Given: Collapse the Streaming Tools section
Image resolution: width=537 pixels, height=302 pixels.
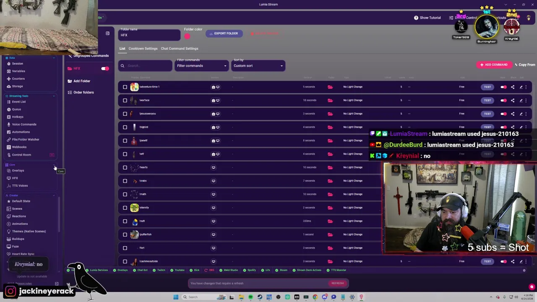Looking at the screenshot, I should pos(54,96).
